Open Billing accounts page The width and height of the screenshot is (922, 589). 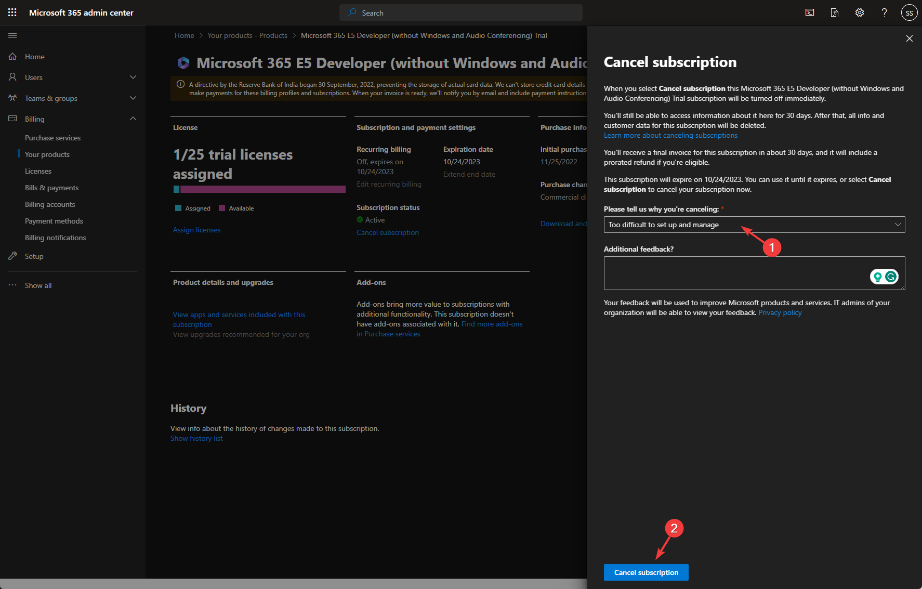[50, 204]
